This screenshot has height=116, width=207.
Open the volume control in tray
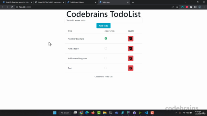pos(188,113)
